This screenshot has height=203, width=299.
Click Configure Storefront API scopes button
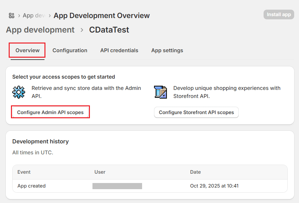click(x=196, y=112)
